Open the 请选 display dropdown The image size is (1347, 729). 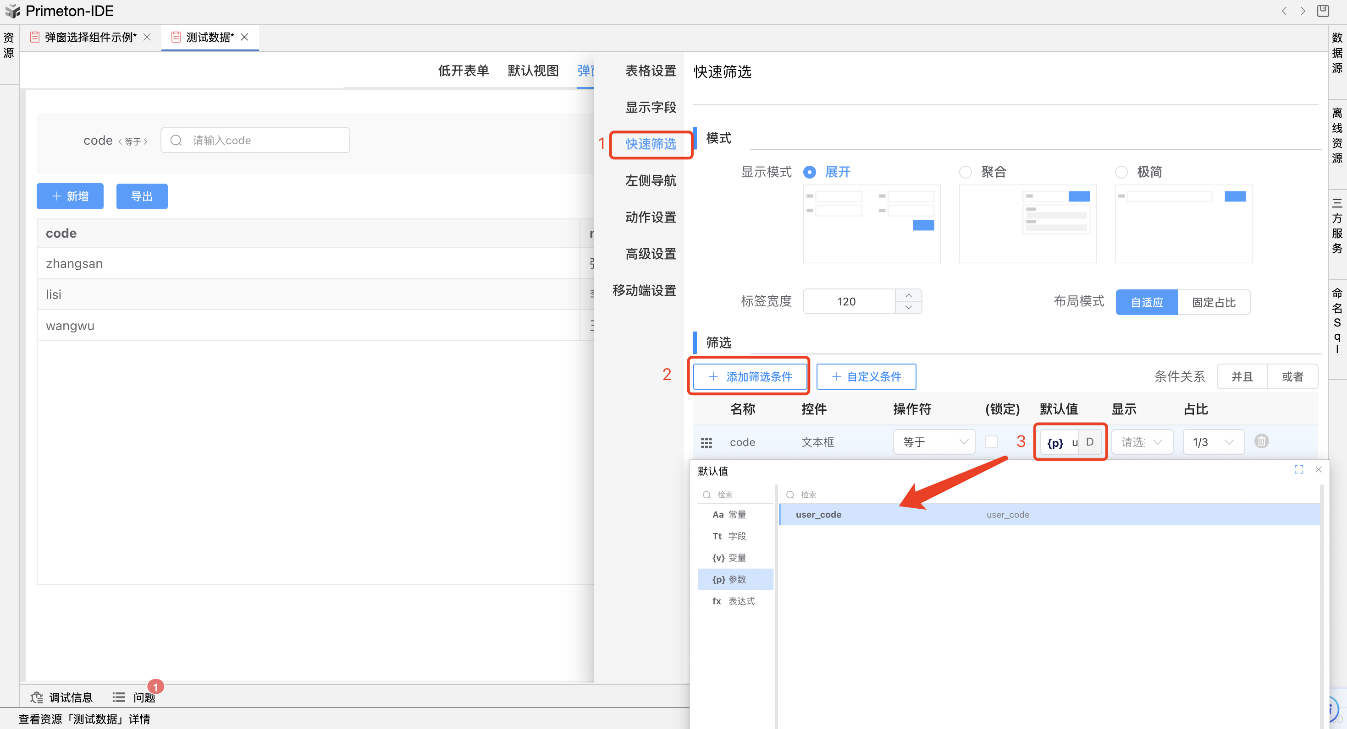tap(1142, 442)
